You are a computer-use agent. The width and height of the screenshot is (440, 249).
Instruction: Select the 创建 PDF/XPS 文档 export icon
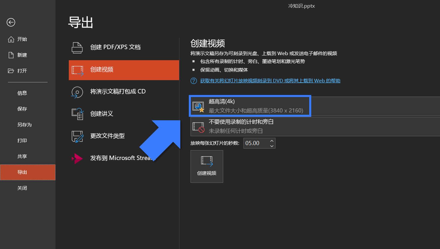point(77,47)
